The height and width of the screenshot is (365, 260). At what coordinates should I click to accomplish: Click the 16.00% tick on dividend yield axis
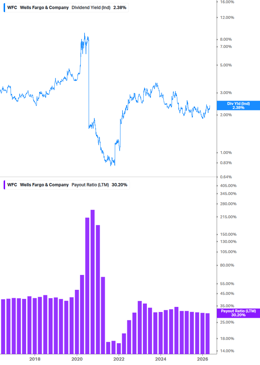click(x=227, y=2)
